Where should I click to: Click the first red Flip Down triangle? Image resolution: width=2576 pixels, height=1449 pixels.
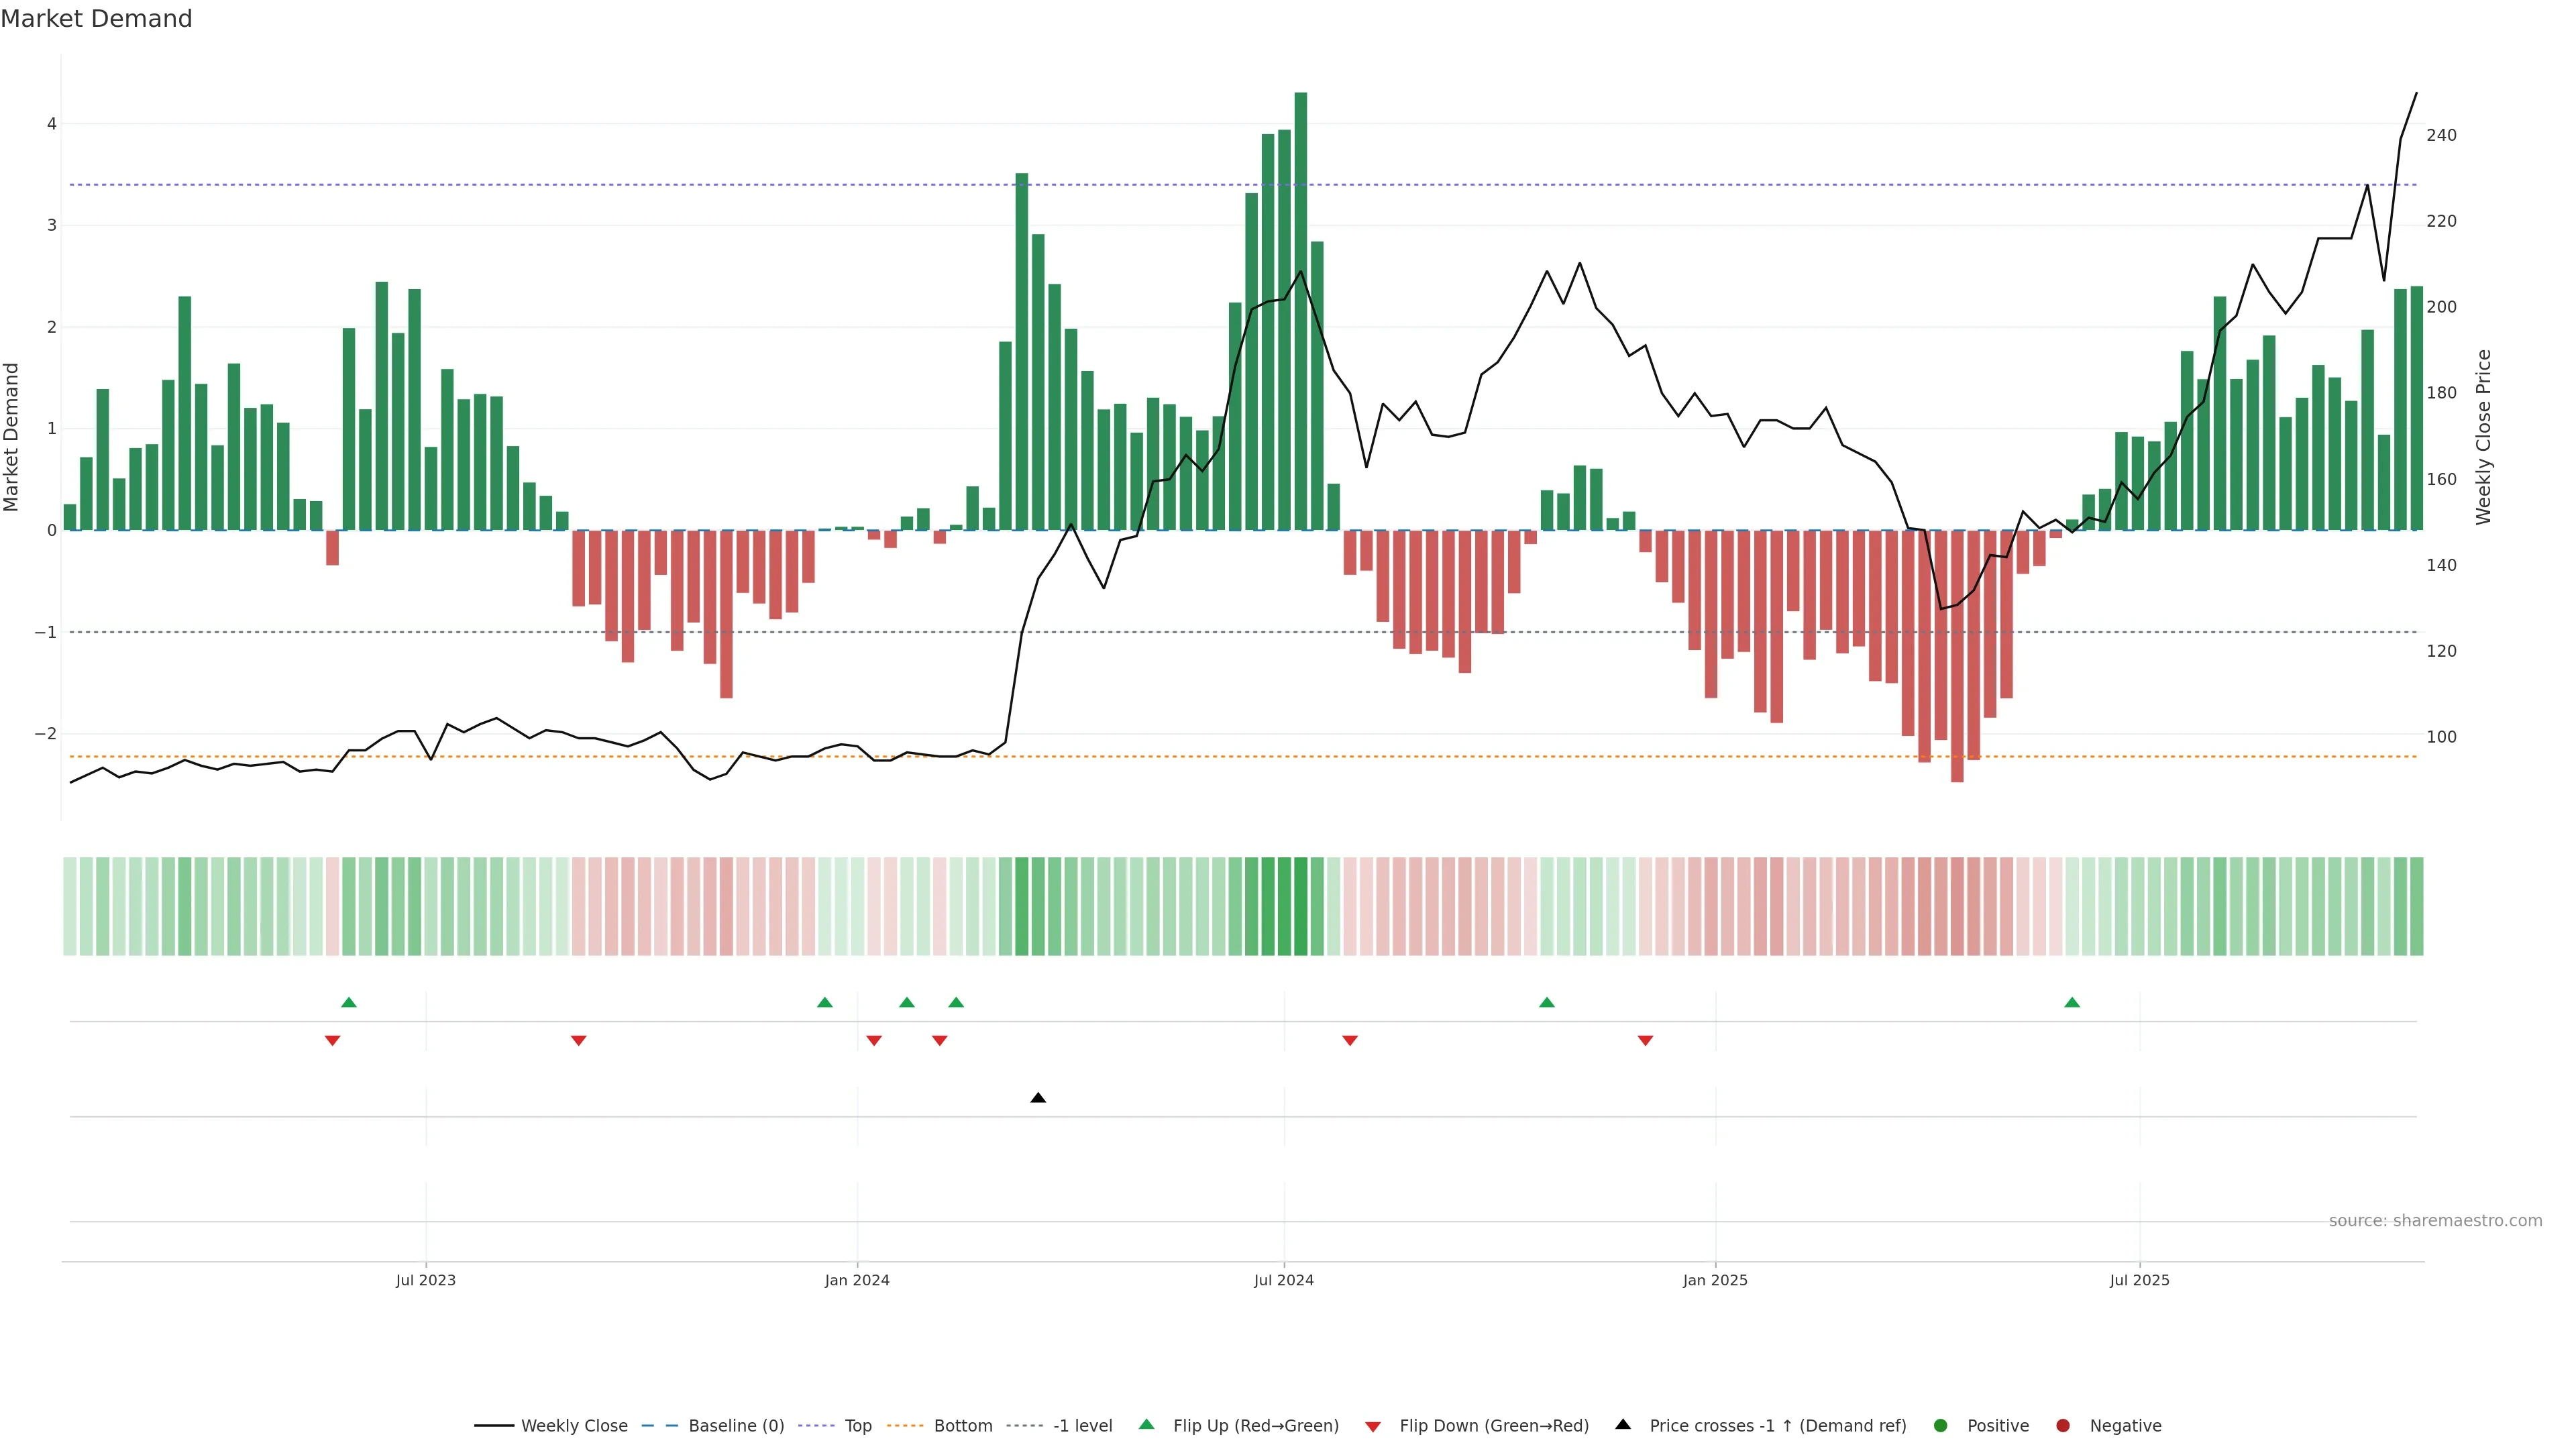[333, 1041]
